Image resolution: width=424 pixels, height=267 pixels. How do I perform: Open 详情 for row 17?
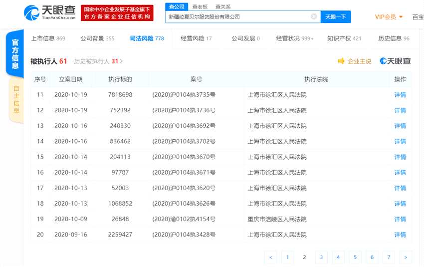coord(400,188)
